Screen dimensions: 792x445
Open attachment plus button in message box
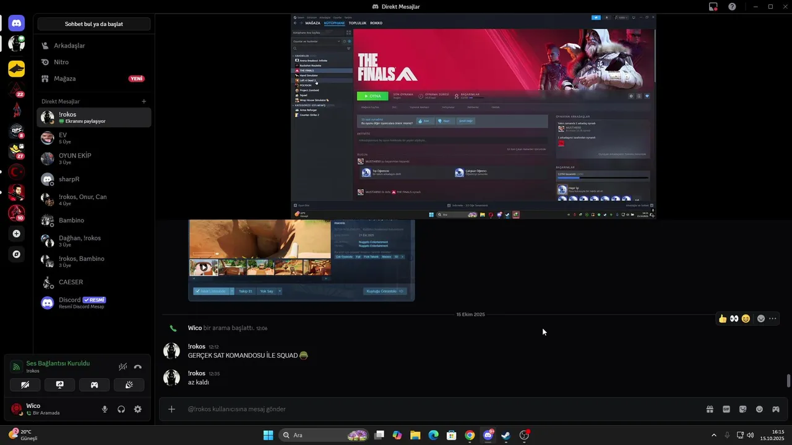click(171, 409)
